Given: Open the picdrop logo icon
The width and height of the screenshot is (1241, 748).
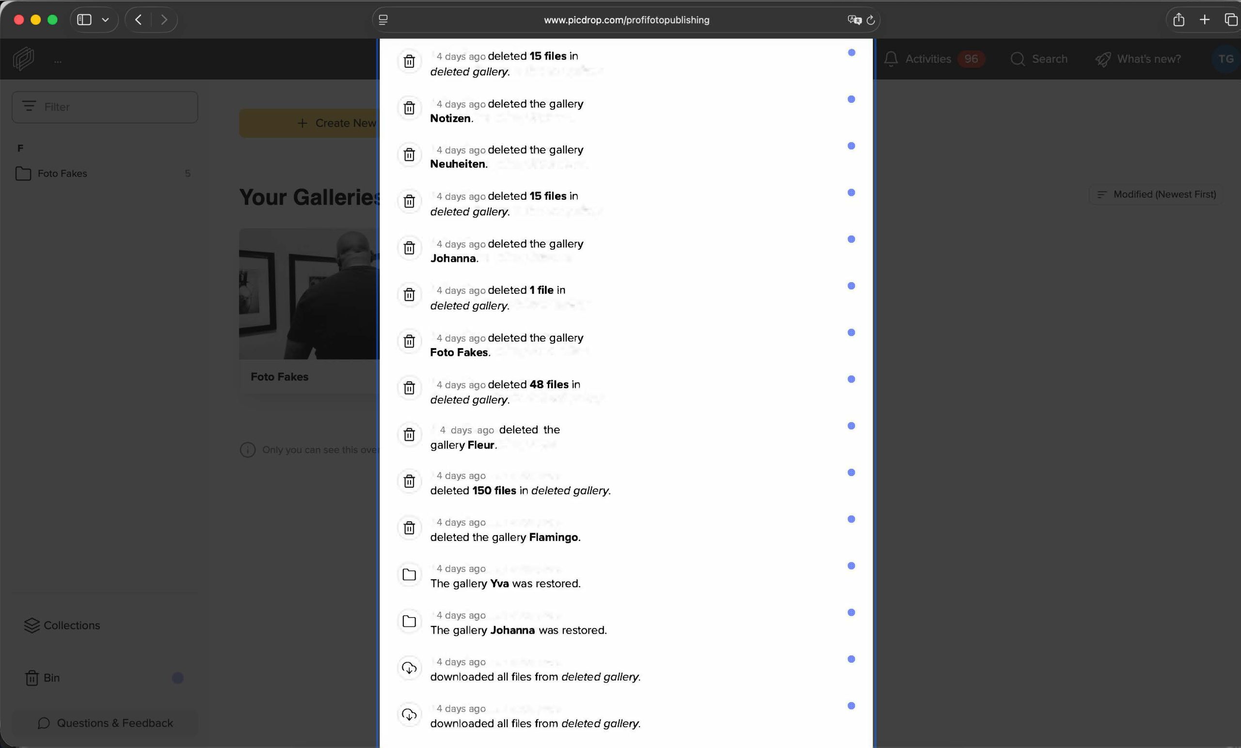Looking at the screenshot, I should click(x=22, y=59).
